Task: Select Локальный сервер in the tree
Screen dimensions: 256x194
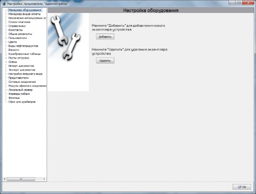Action: (20, 90)
